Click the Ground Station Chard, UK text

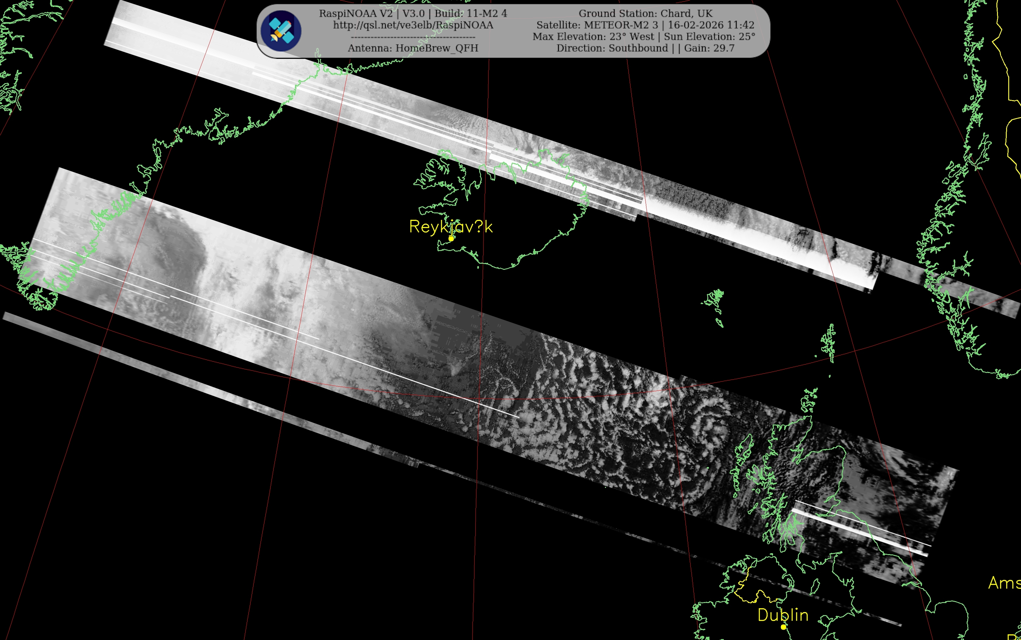tap(645, 14)
